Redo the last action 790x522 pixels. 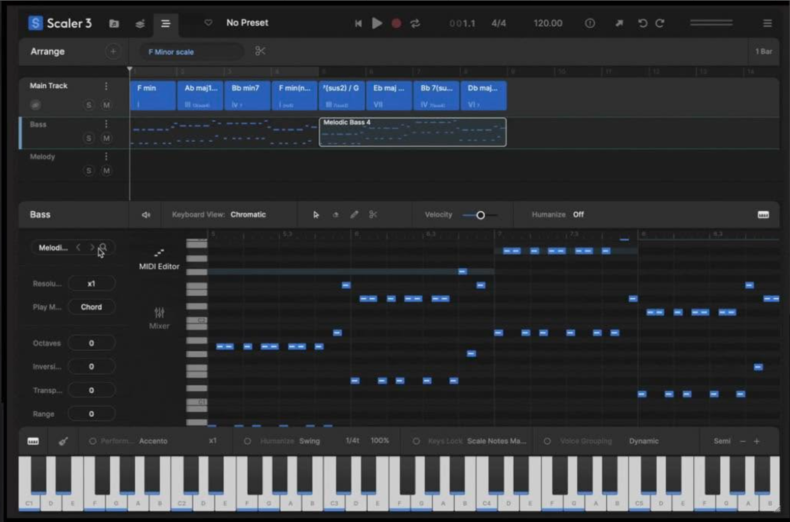tap(660, 24)
